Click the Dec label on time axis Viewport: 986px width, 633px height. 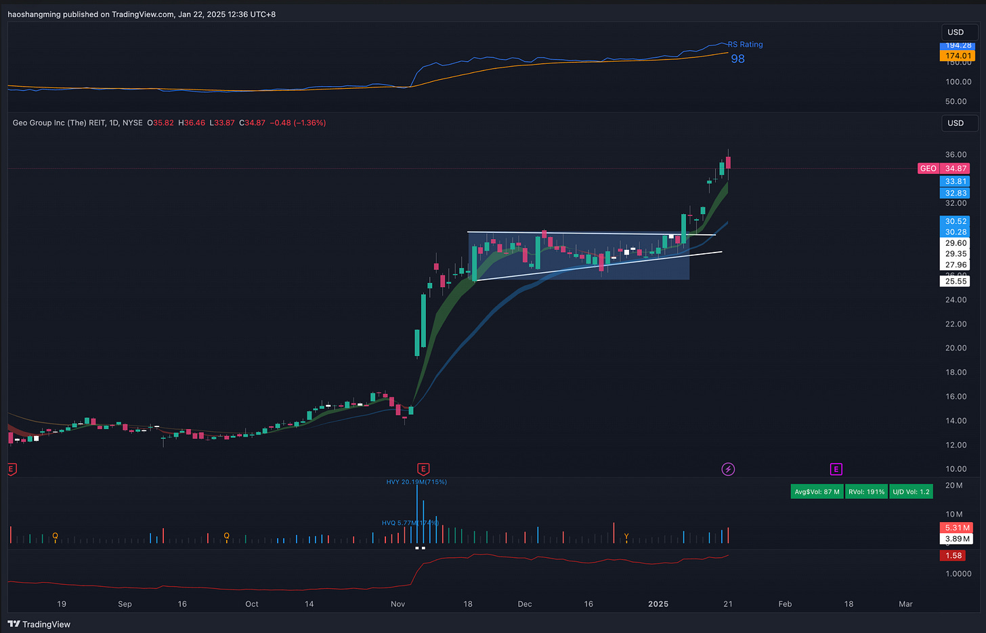click(x=525, y=604)
